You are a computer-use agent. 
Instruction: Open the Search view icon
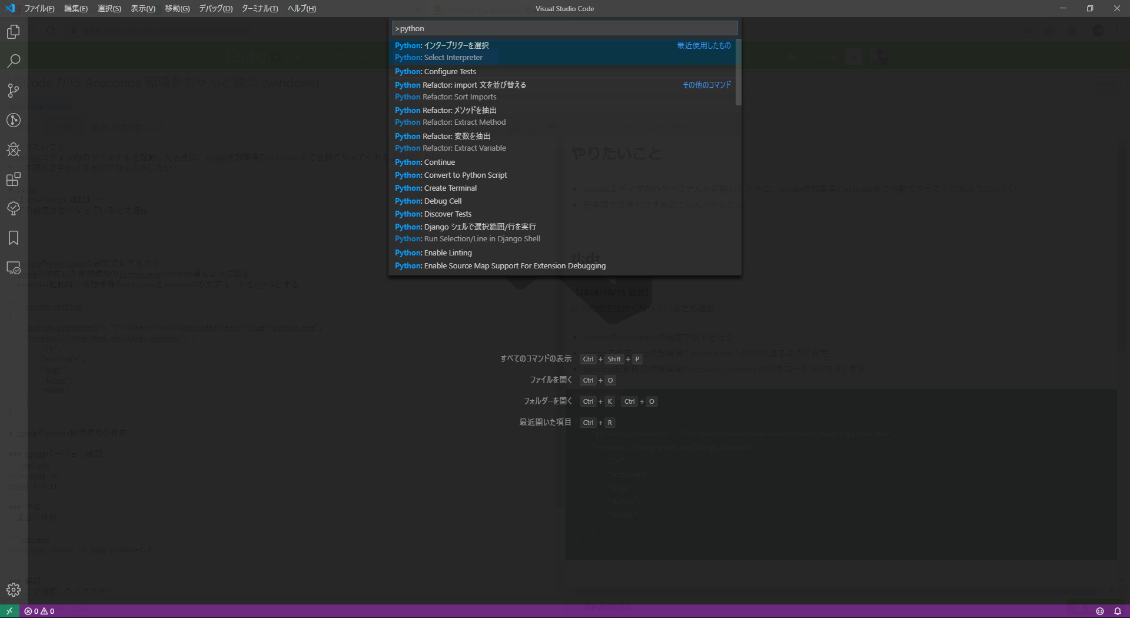tap(13, 61)
